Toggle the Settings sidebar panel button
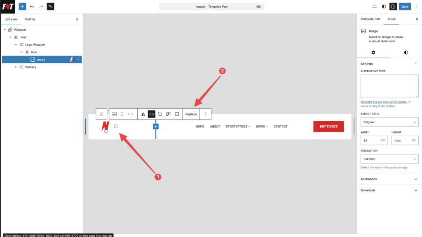Image resolution: width=422 pixels, height=237 pixels. point(393,7)
